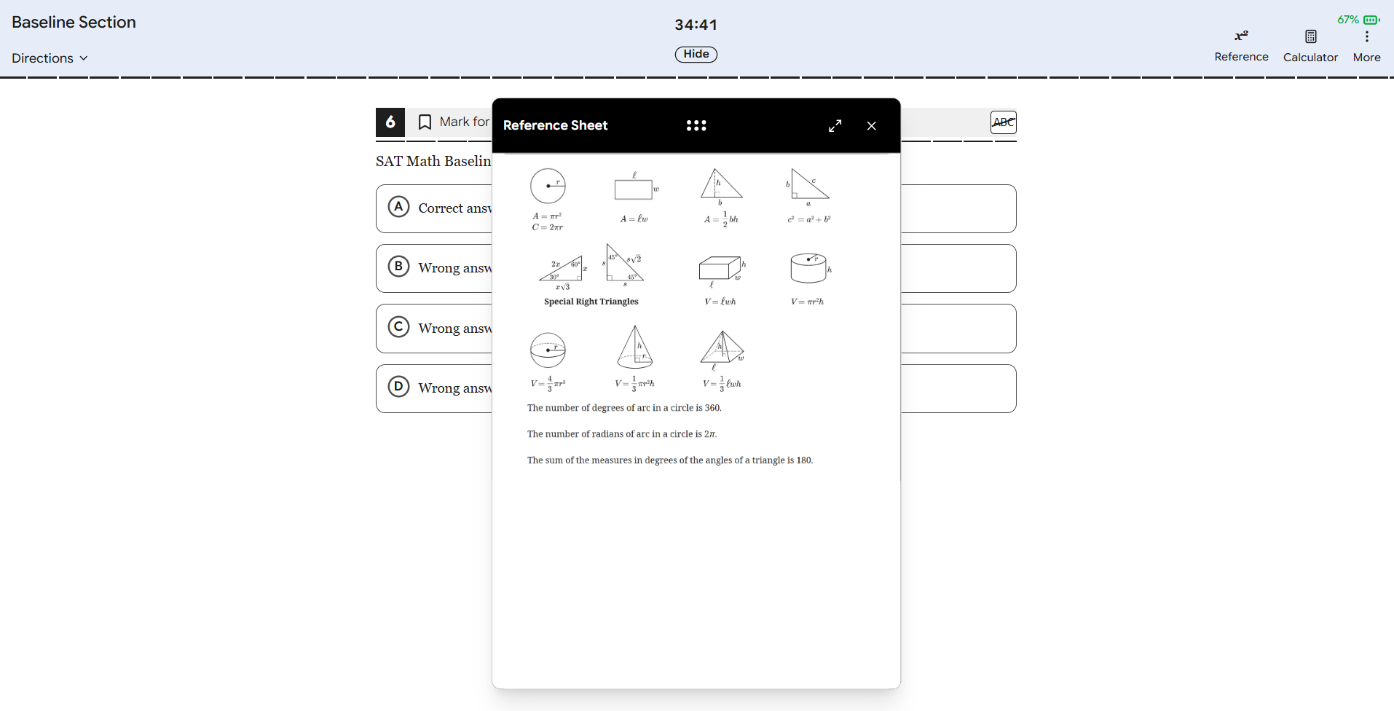The height and width of the screenshot is (711, 1394).
Task: Toggle the ABC answer strikethrough tool
Action: [1002, 122]
